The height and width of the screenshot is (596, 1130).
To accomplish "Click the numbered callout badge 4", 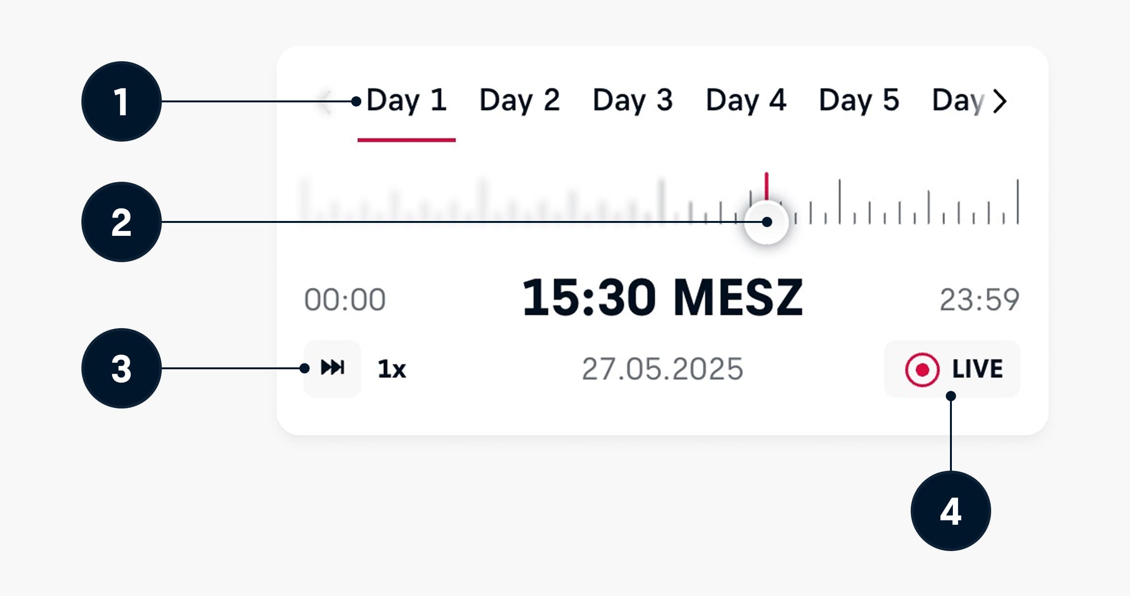I will click(950, 511).
